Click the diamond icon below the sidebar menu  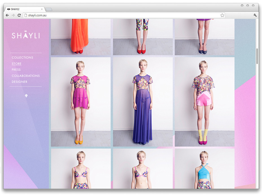26,96
